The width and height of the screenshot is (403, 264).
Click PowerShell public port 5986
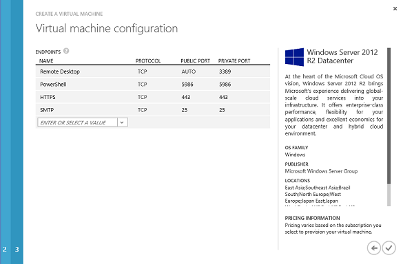[x=187, y=85]
